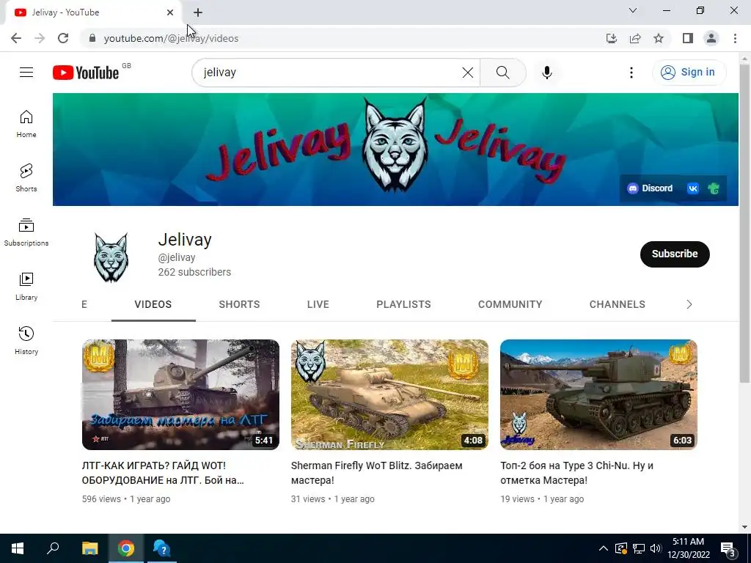751x563 pixels.
Task: Switch to the VIDEOS tab
Action: click(x=153, y=304)
